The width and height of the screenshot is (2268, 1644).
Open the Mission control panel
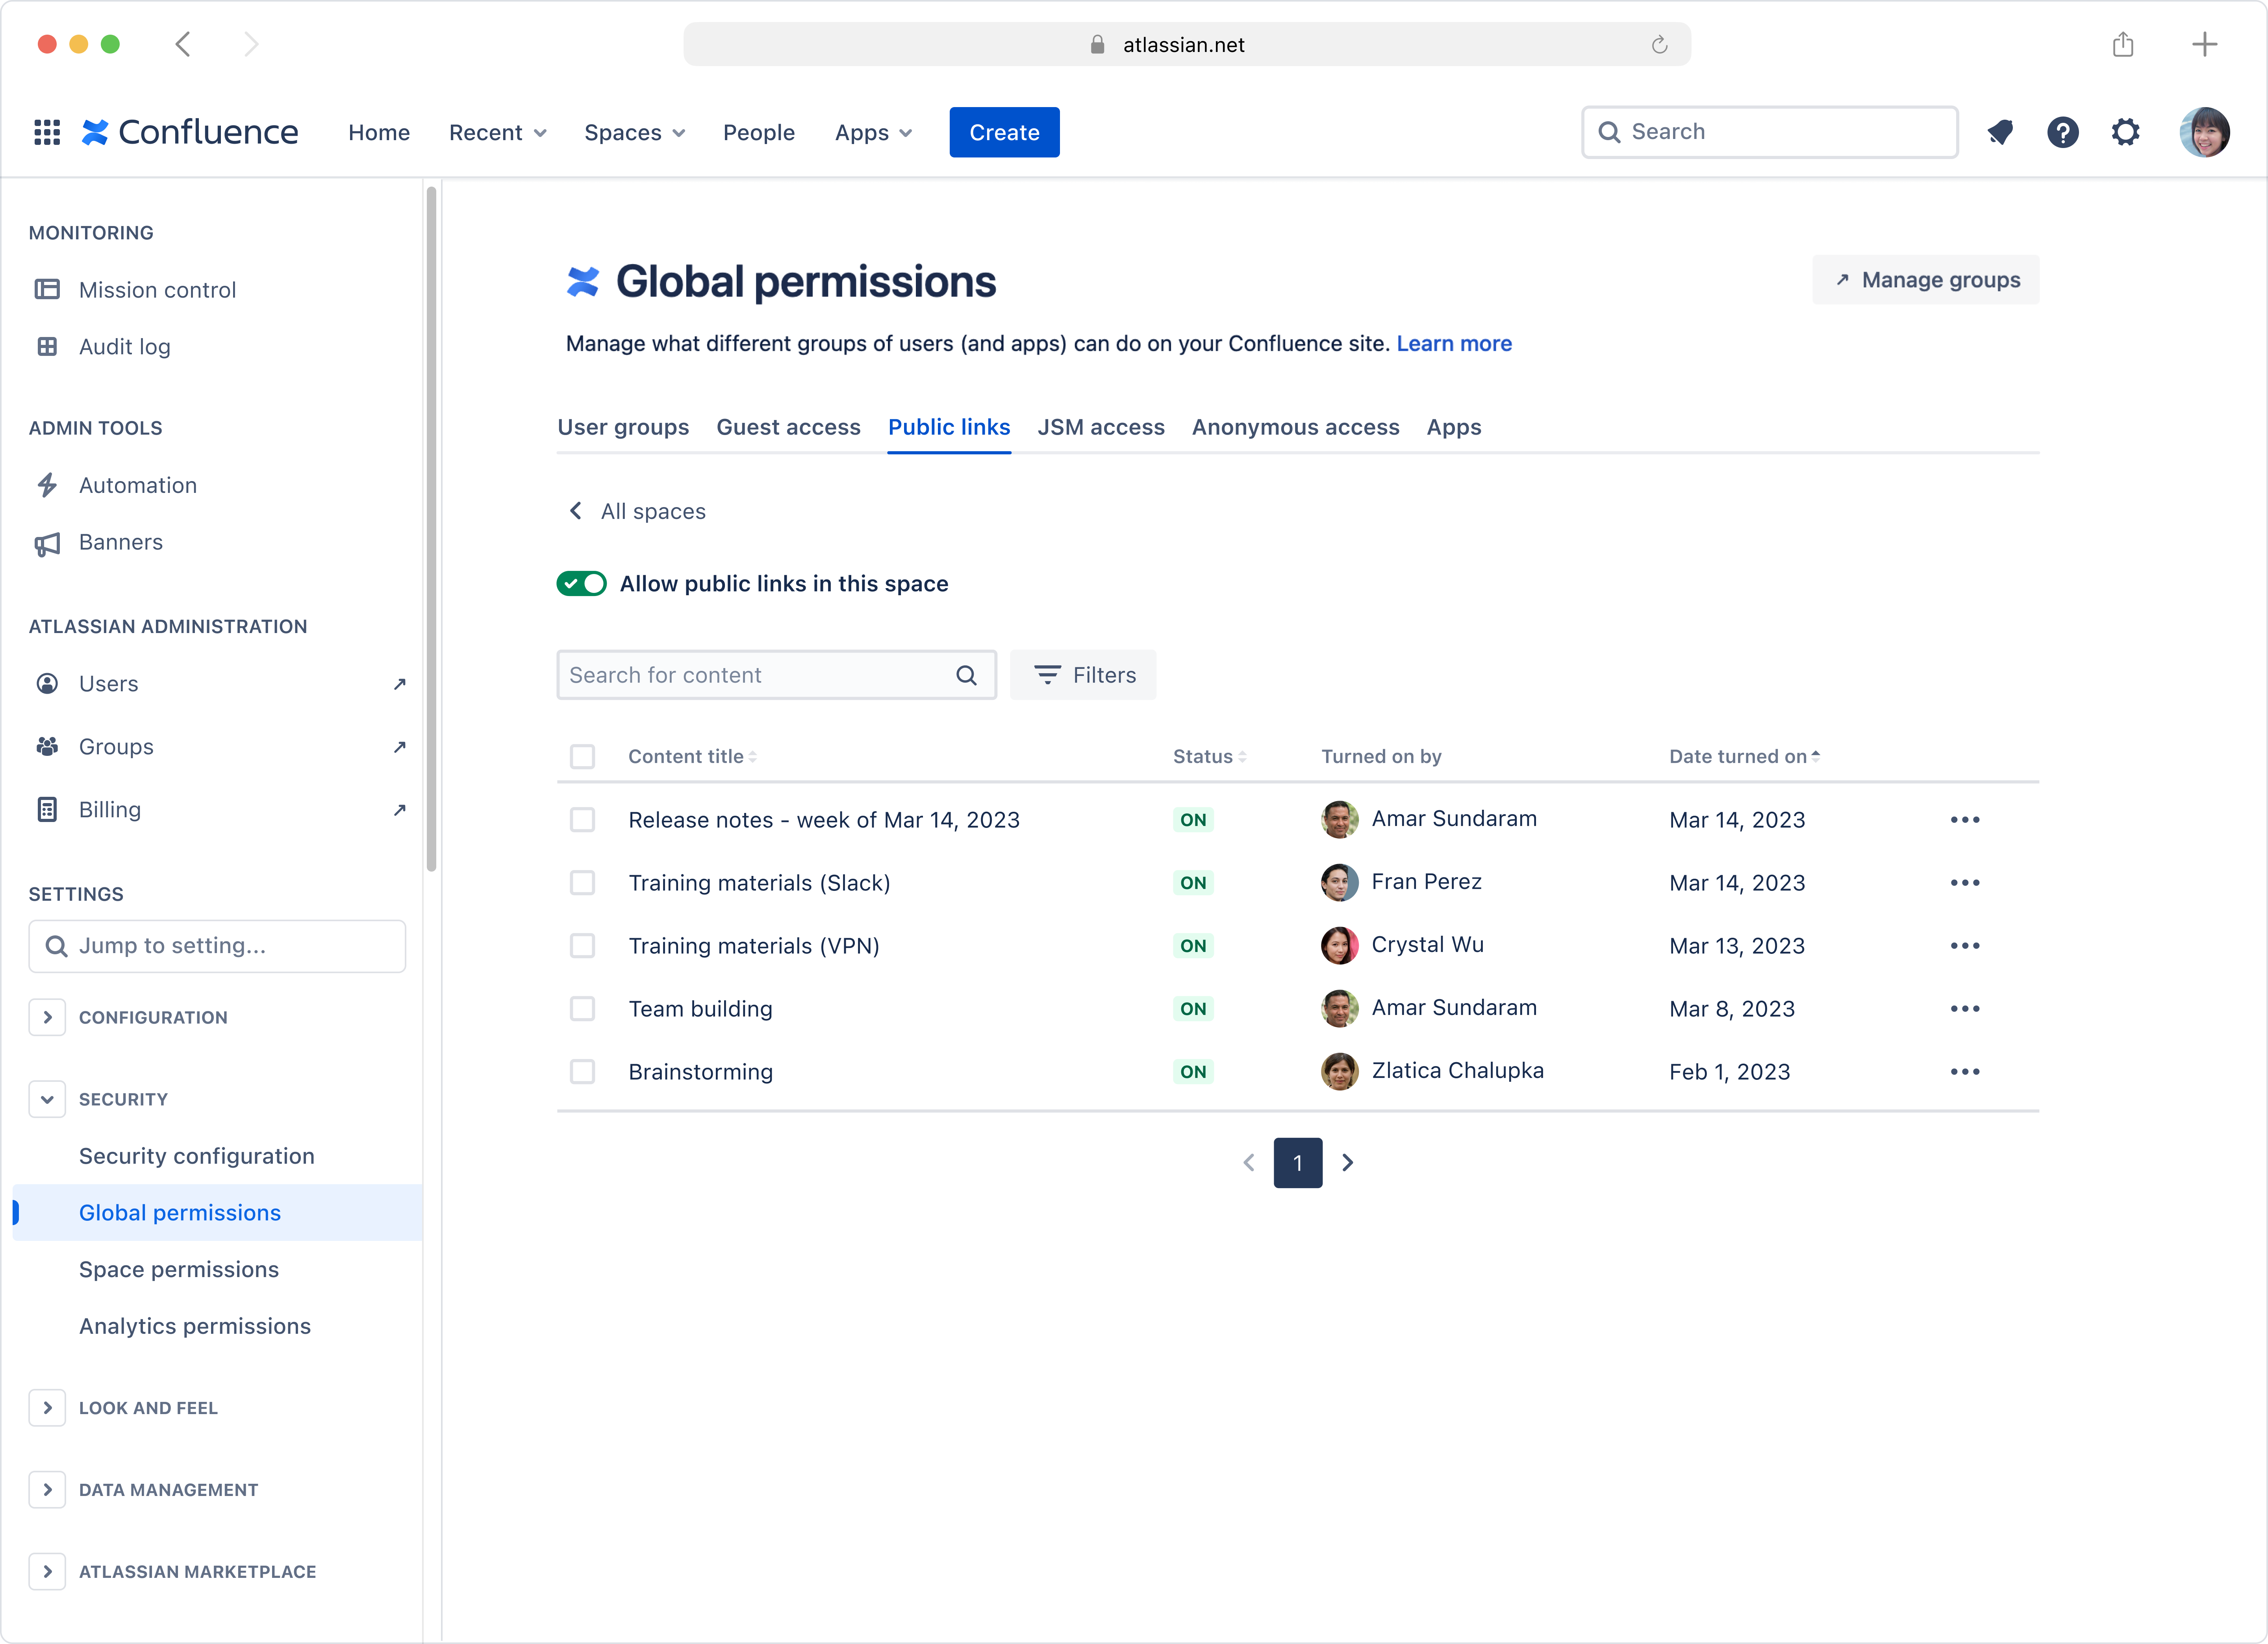tap(157, 289)
